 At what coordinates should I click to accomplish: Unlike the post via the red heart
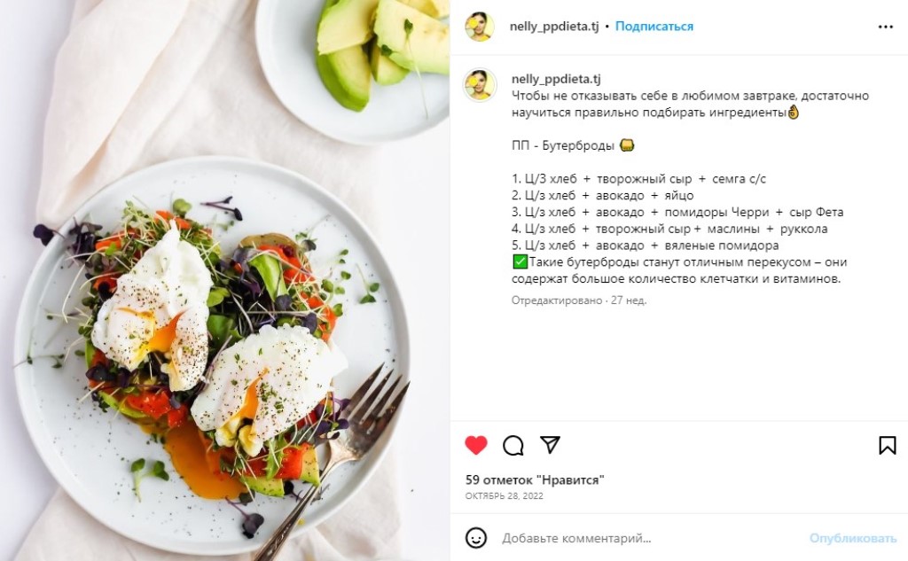pyautogui.click(x=476, y=445)
